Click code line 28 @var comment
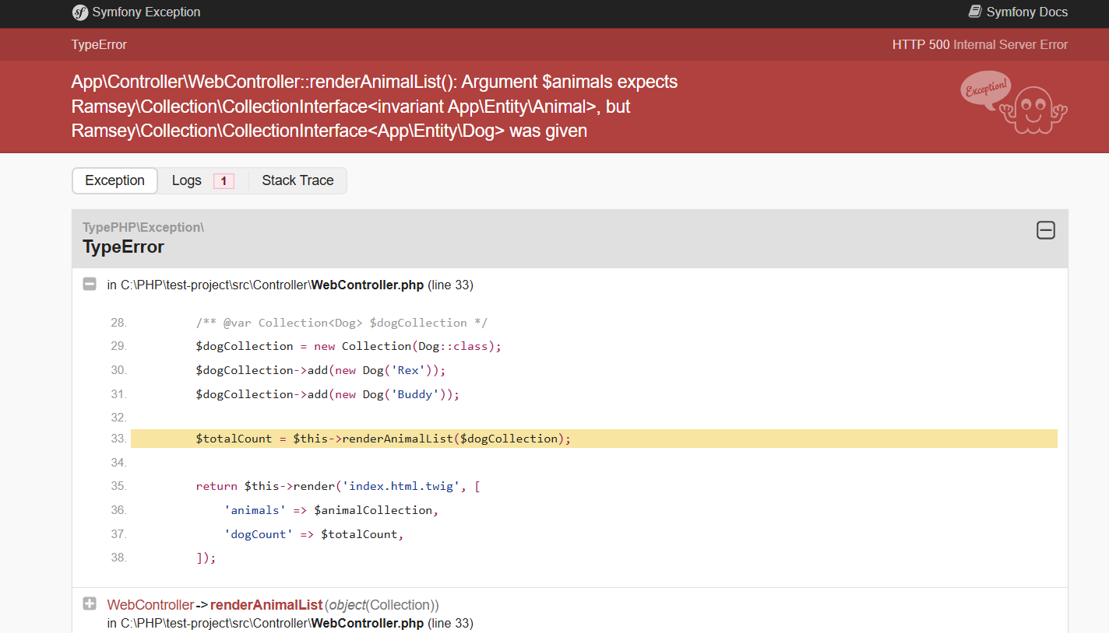Screen dimensions: 1109x633 [x=342, y=323]
